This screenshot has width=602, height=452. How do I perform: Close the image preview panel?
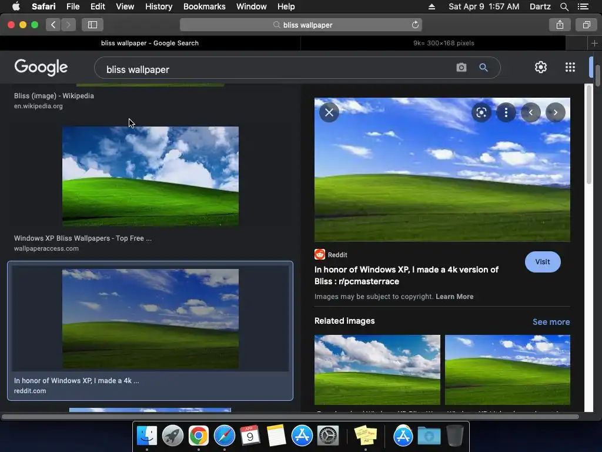pyautogui.click(x=329, y=112)
